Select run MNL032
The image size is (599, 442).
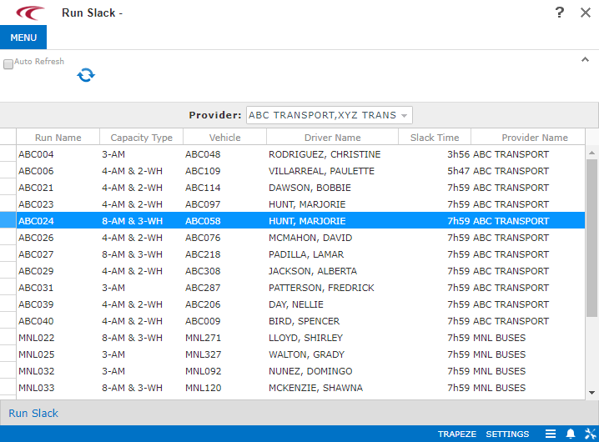37,371
